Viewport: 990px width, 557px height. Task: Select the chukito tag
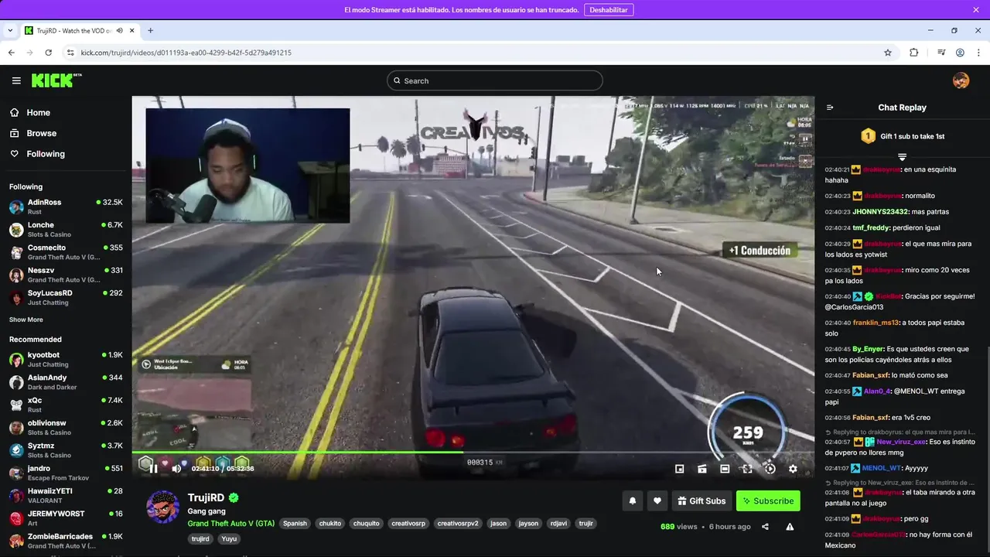click(x=330, y=524)
